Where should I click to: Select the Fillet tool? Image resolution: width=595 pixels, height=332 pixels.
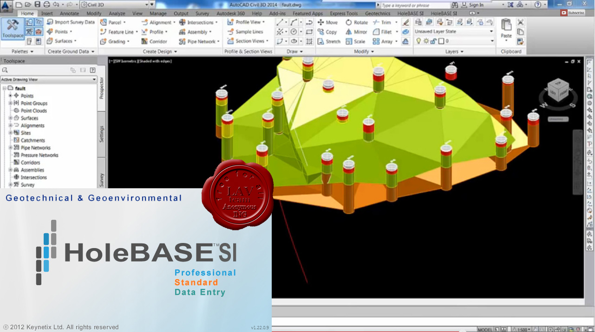click(x=382, y=32)
